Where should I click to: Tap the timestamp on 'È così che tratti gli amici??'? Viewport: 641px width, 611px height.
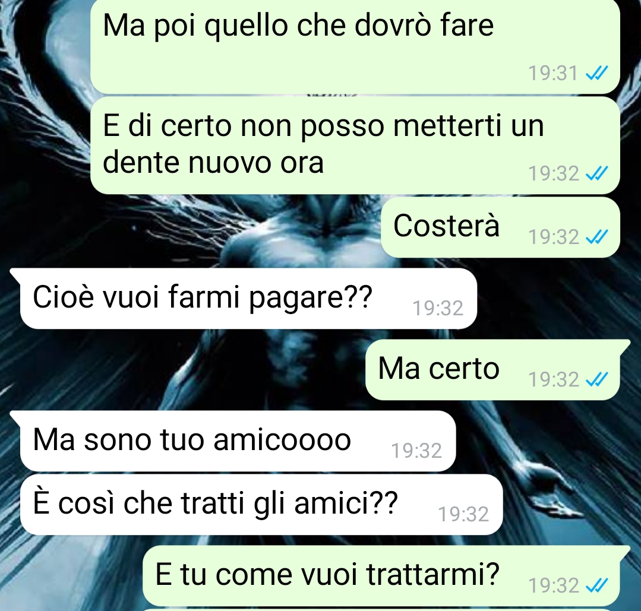click(463, 515)
